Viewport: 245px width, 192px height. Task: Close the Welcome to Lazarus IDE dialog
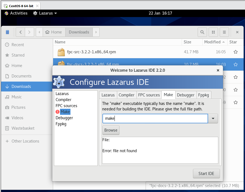(x=218, y=70)
